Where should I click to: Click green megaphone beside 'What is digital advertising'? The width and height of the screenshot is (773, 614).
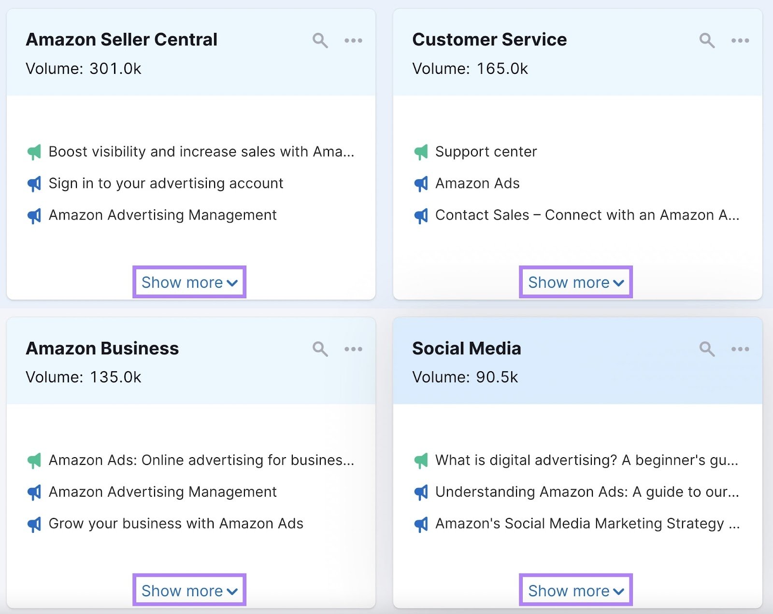point(421,460)
